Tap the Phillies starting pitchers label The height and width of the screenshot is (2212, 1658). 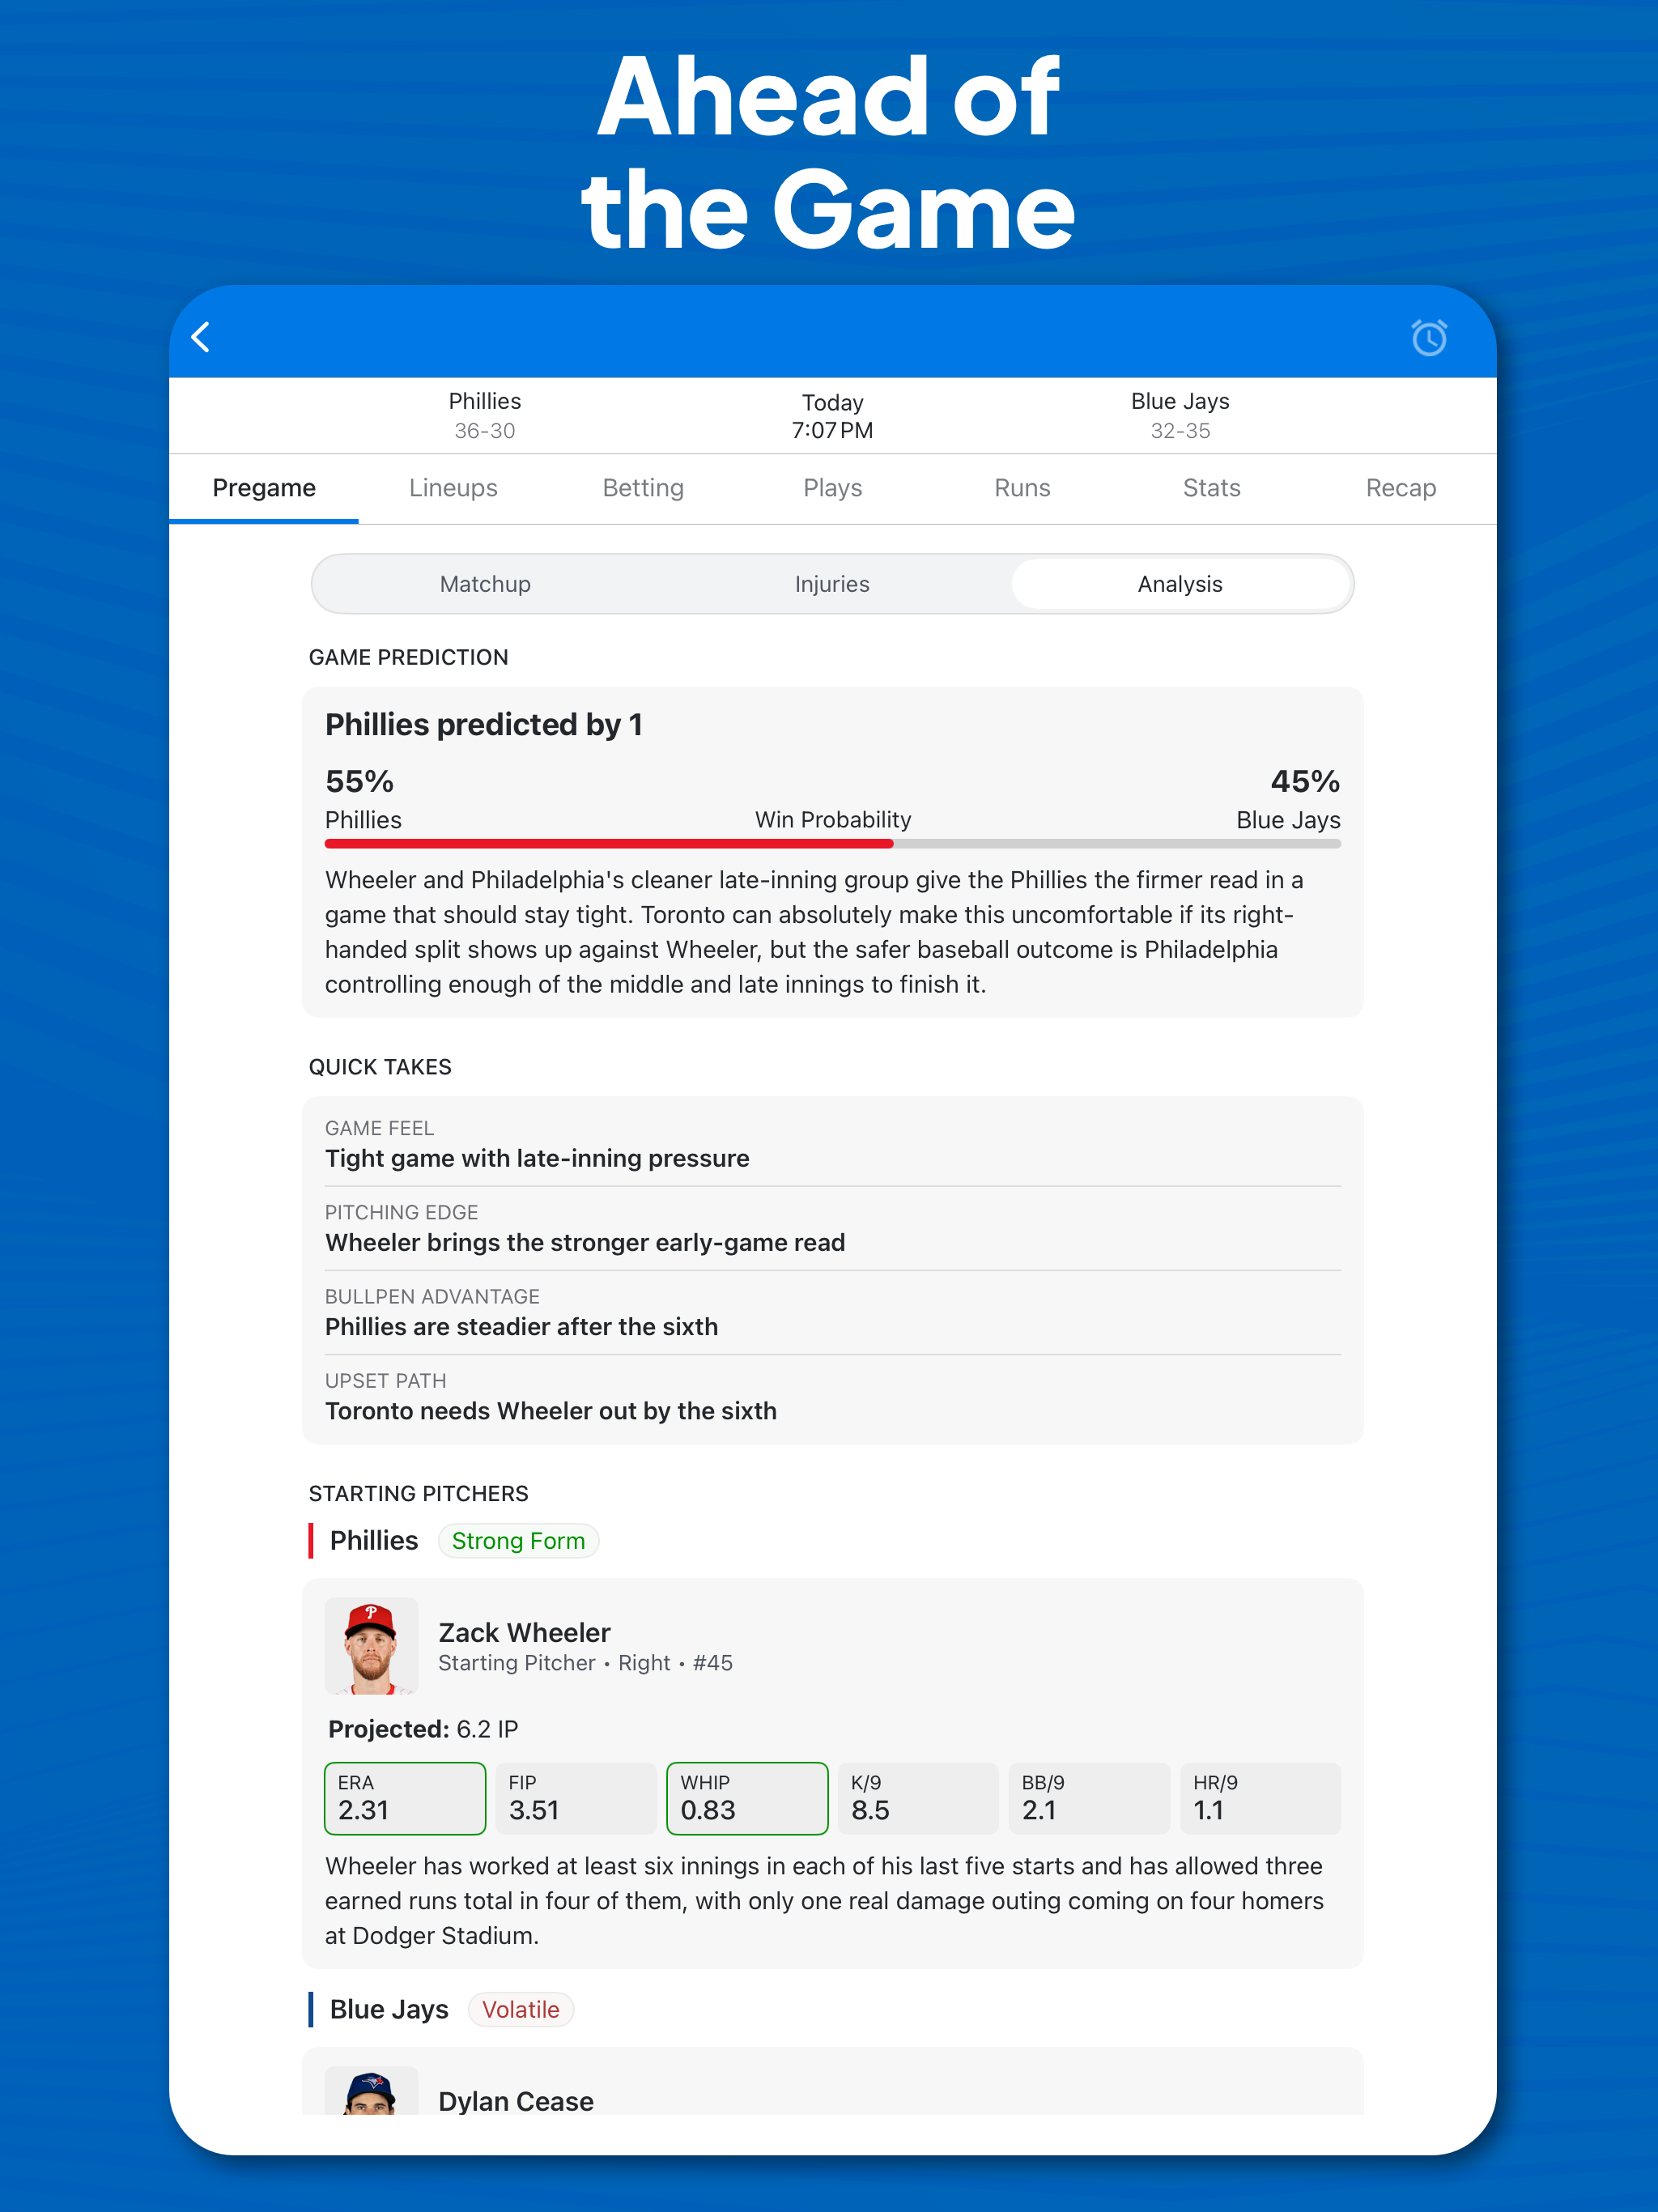pyautogui.click(x=374, y=1541)
